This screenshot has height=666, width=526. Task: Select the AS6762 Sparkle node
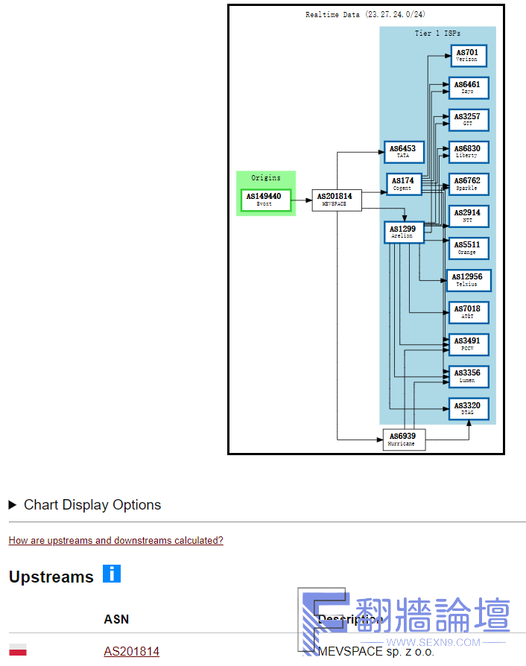[469, 184]
